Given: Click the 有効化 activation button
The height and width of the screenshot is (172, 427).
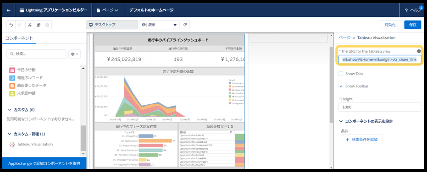Looking at the screenshot, I should click(392, 25).
